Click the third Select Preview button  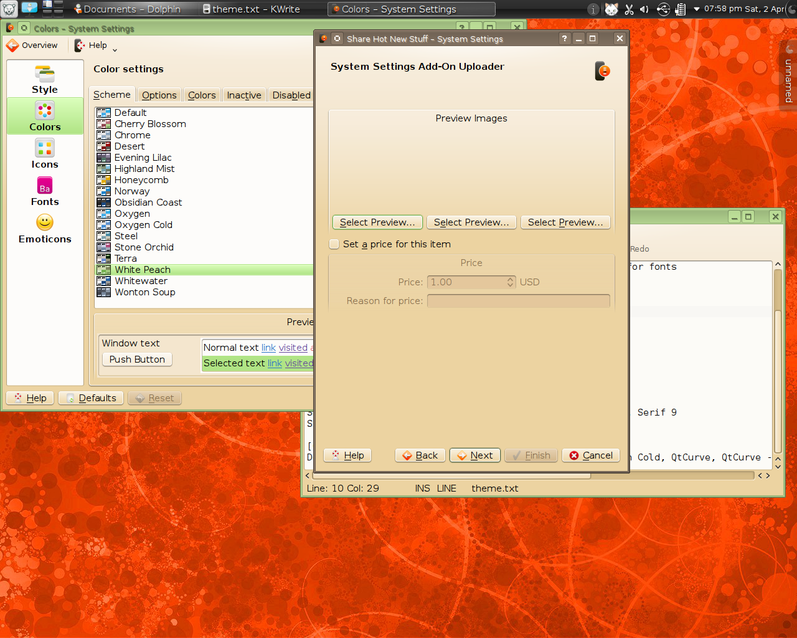coord(565,222)
